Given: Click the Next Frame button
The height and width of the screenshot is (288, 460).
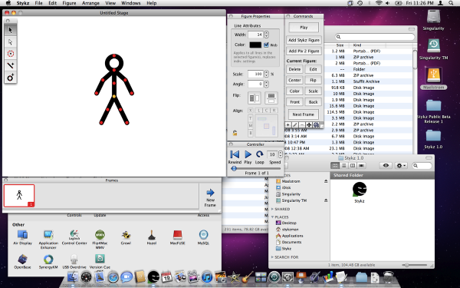Looking at the screenshot, I should click(304, 114).
